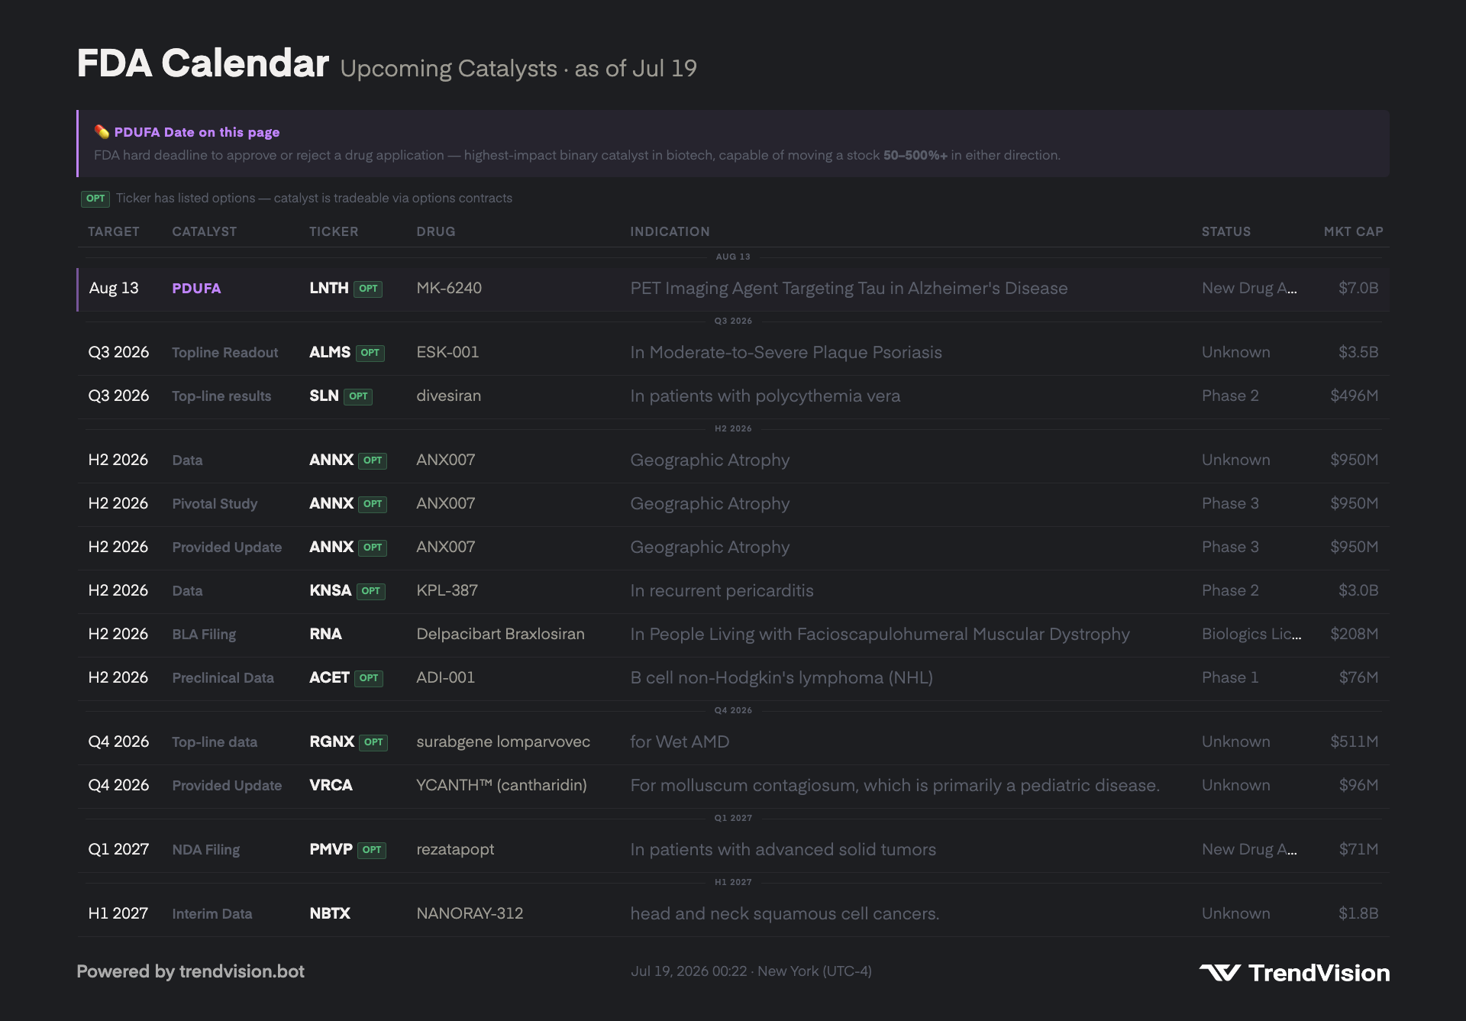
Task: Click the OPT badge next to PMVP
Action: (x=372, y=850)
